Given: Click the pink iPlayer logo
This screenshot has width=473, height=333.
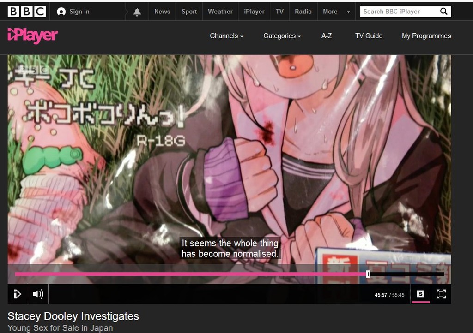Looking at the screenshot, I should [33, 36].
